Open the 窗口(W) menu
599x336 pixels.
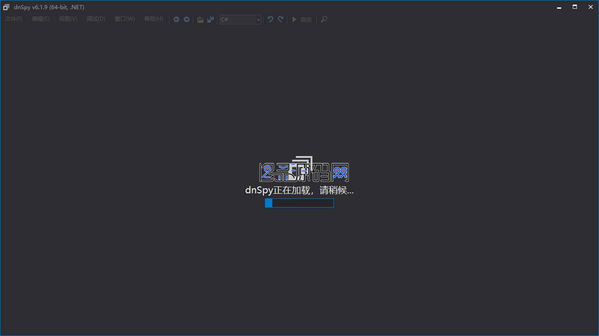click(x=125, y=19)
